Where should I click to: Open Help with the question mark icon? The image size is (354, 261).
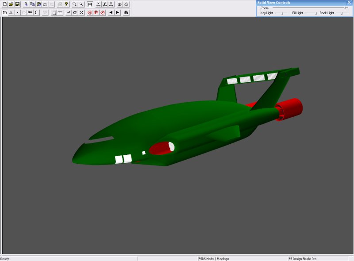tap(66, 4)
